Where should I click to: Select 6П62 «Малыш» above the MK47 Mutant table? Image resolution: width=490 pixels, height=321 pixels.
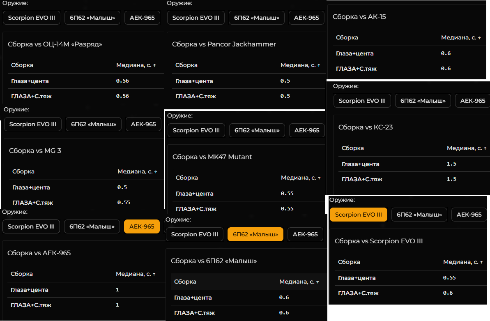[x=257, y=130]
